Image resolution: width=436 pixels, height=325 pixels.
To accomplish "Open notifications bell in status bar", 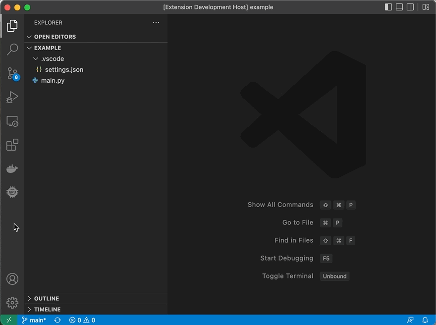I will (x=425, y=320).
